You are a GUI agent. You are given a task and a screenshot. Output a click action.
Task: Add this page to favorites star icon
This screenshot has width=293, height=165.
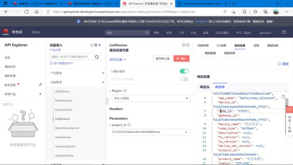(x=233, y=12)
